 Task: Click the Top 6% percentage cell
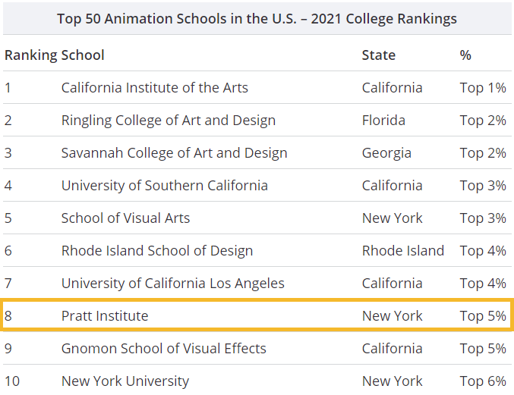482,381
